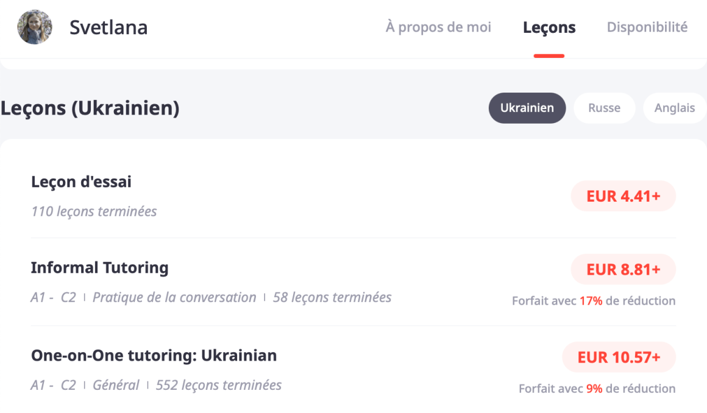Click the Leçons (Ukrainien) heading

tap(90, 108)
